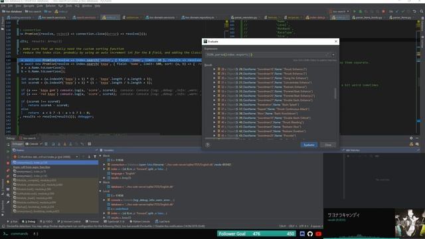Resume program in debug side toolbar
This screenshot has height=239, width=425.
point(8,151)
